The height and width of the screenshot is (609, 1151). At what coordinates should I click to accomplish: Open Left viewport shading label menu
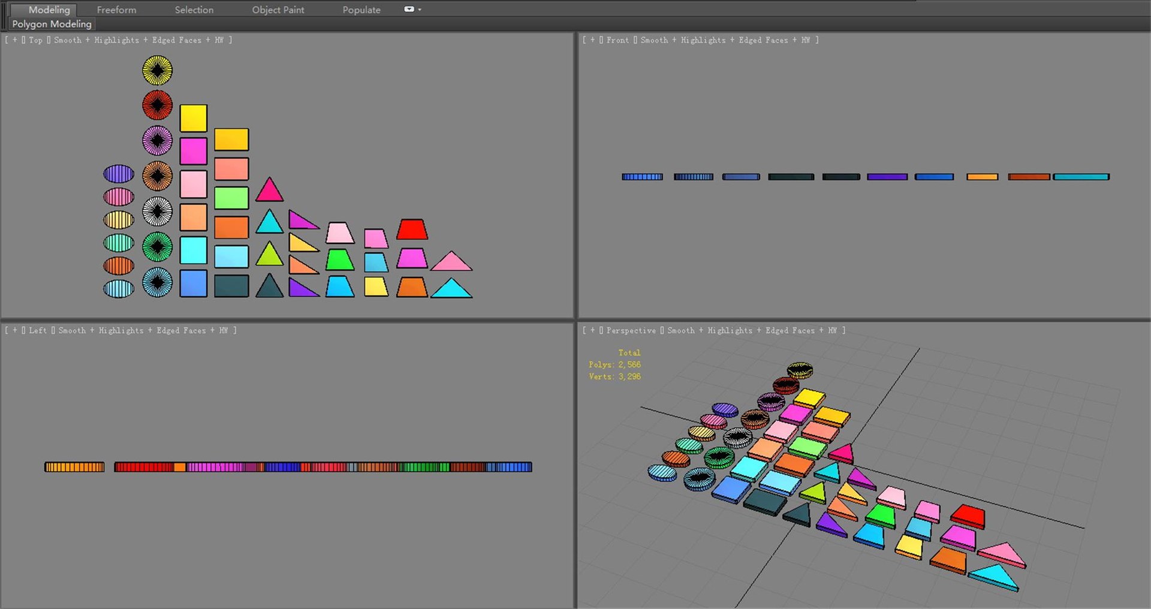(x=143, y=330)
